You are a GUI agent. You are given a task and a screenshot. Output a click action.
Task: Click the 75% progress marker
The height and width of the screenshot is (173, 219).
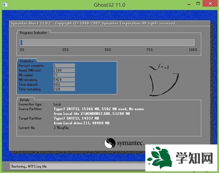[150, 50]
